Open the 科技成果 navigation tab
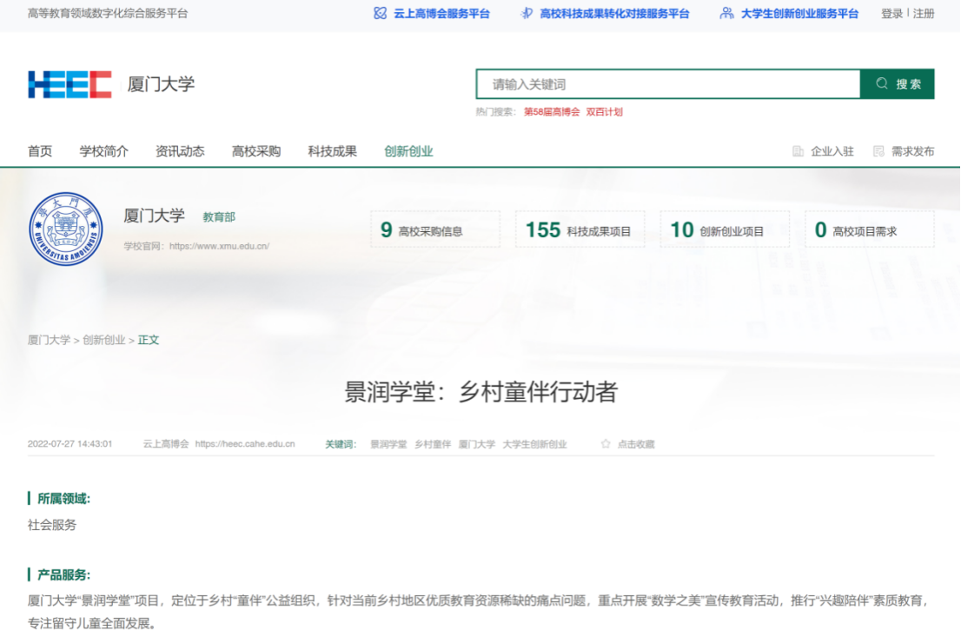 [332, 151]
